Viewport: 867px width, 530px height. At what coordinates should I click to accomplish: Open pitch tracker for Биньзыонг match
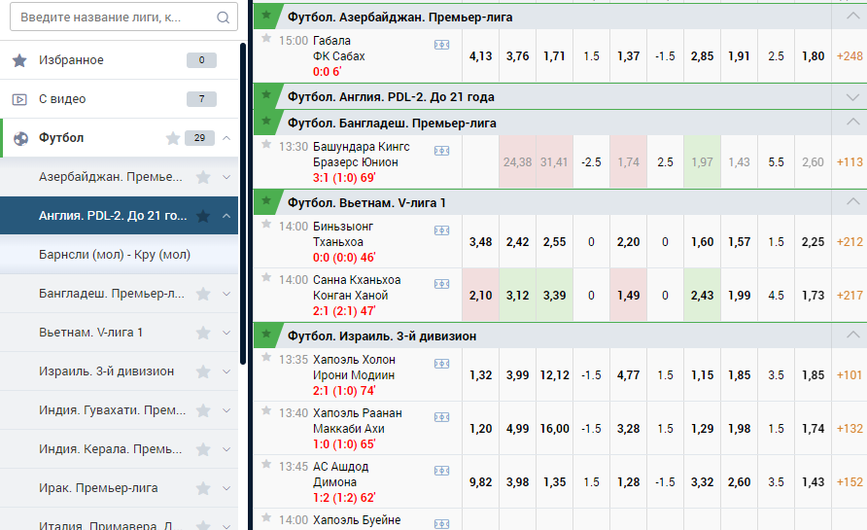tap(442, 230)
